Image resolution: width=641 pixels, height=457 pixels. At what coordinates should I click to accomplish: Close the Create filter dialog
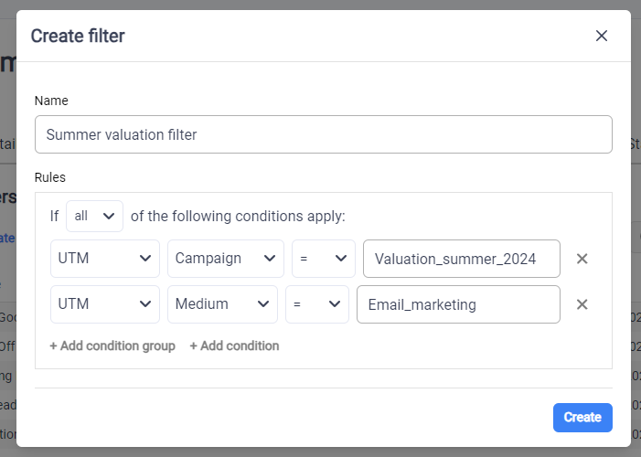click(x=601, y=36)
